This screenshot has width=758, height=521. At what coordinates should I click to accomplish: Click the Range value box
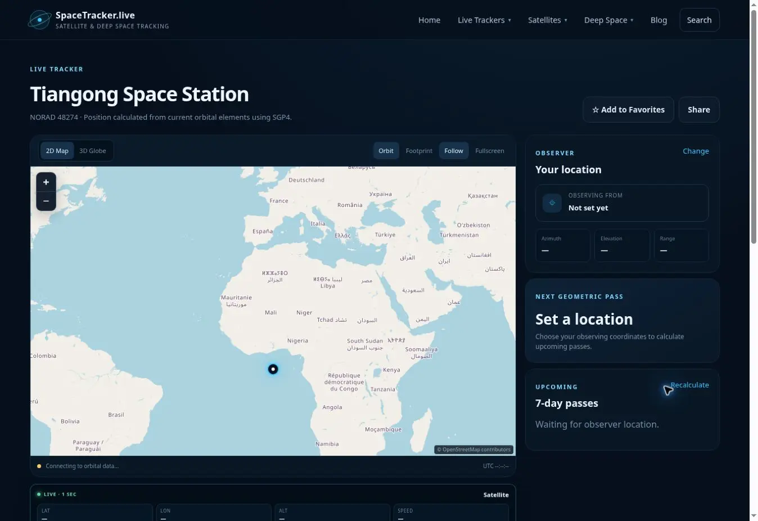point(682,245)
